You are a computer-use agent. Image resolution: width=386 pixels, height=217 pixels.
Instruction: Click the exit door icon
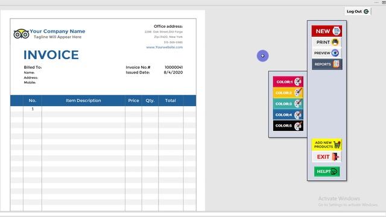click(335, 157)
